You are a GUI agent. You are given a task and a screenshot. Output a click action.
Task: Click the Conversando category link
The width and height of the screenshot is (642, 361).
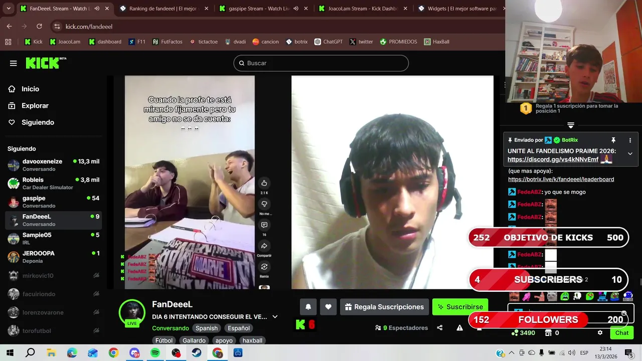[x=171, y=328]
